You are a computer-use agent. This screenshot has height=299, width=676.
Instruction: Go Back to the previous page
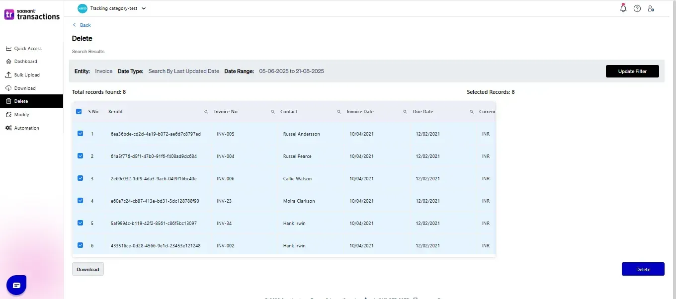tap(82, 25)
